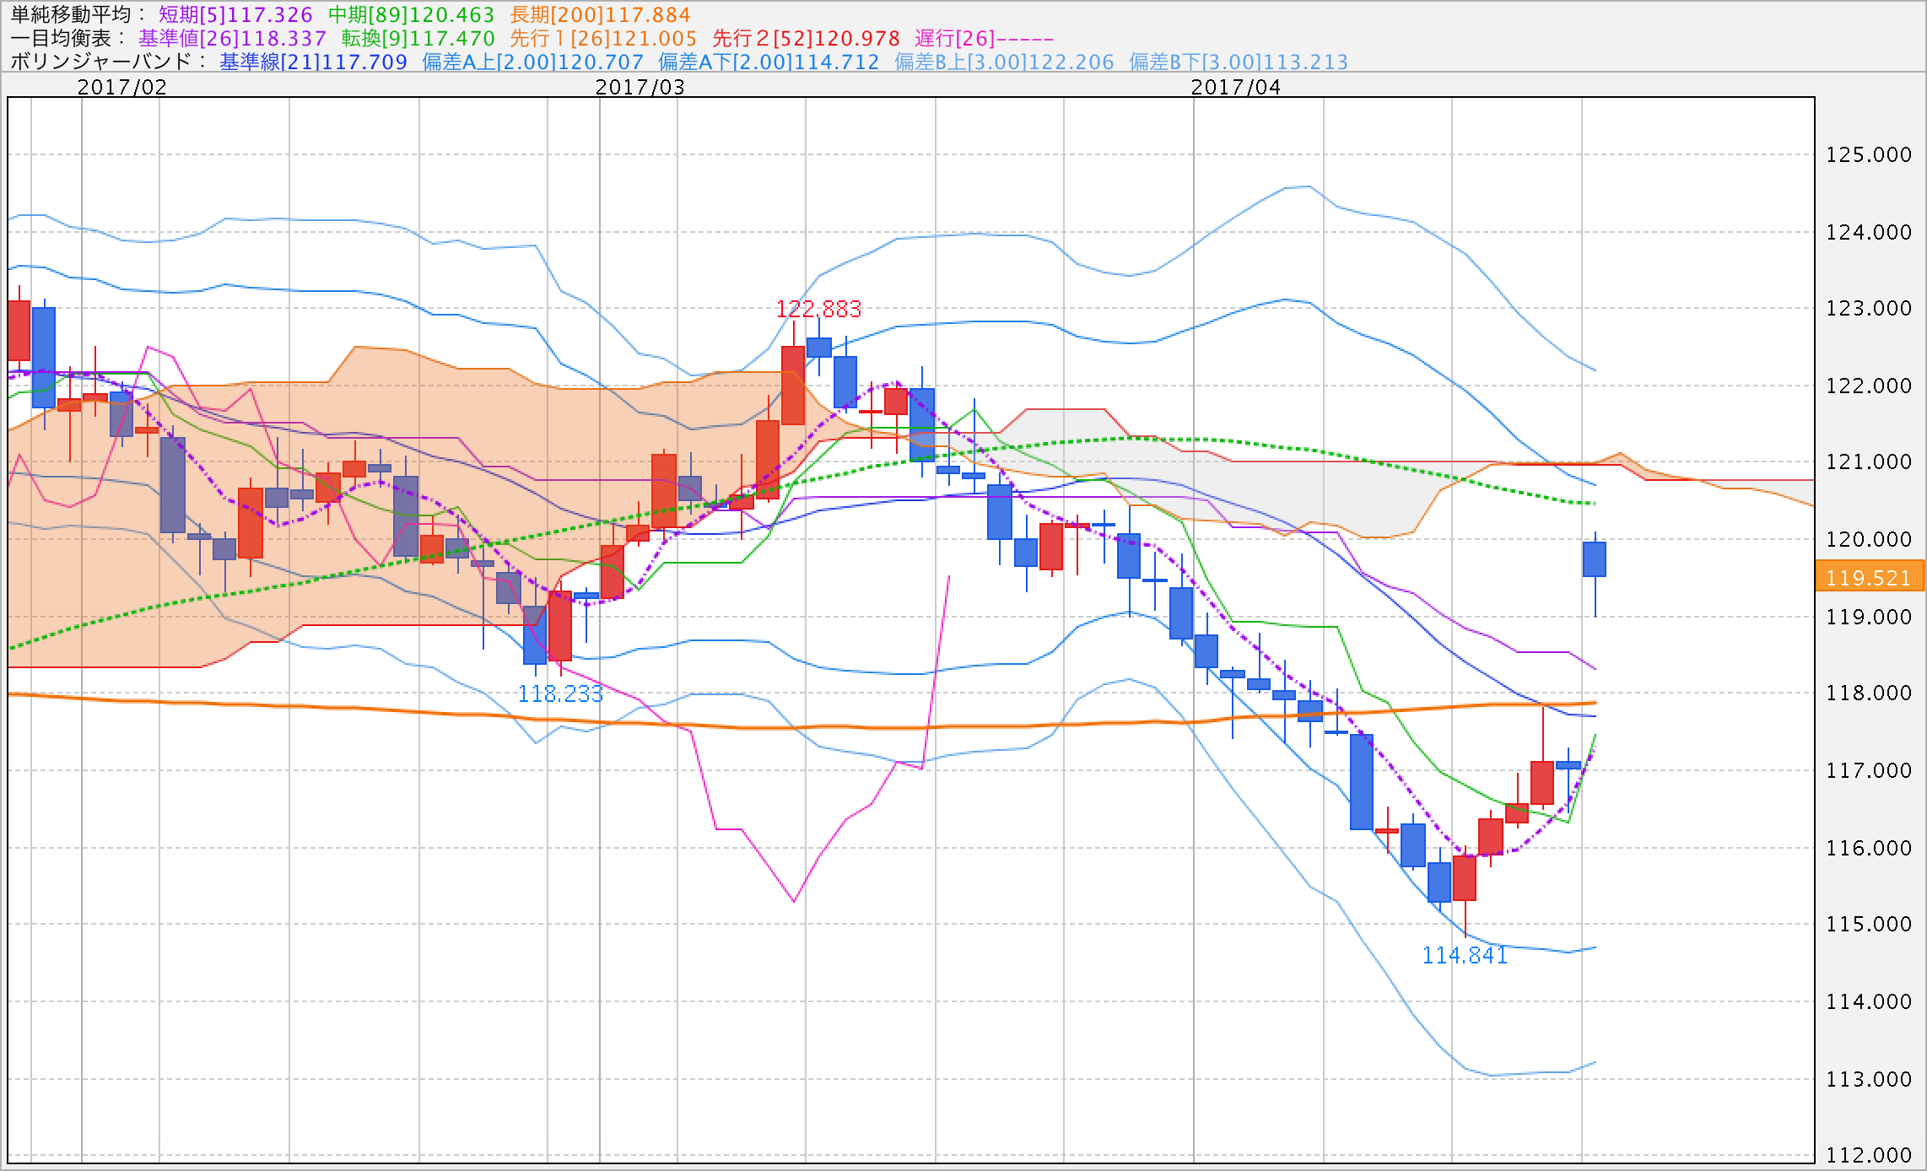Image resolution: width=1927 pixels, height=1171 pixels.
Task: Select the 偏差A下[2.00]114.712 band label
Action: point(769,62)
